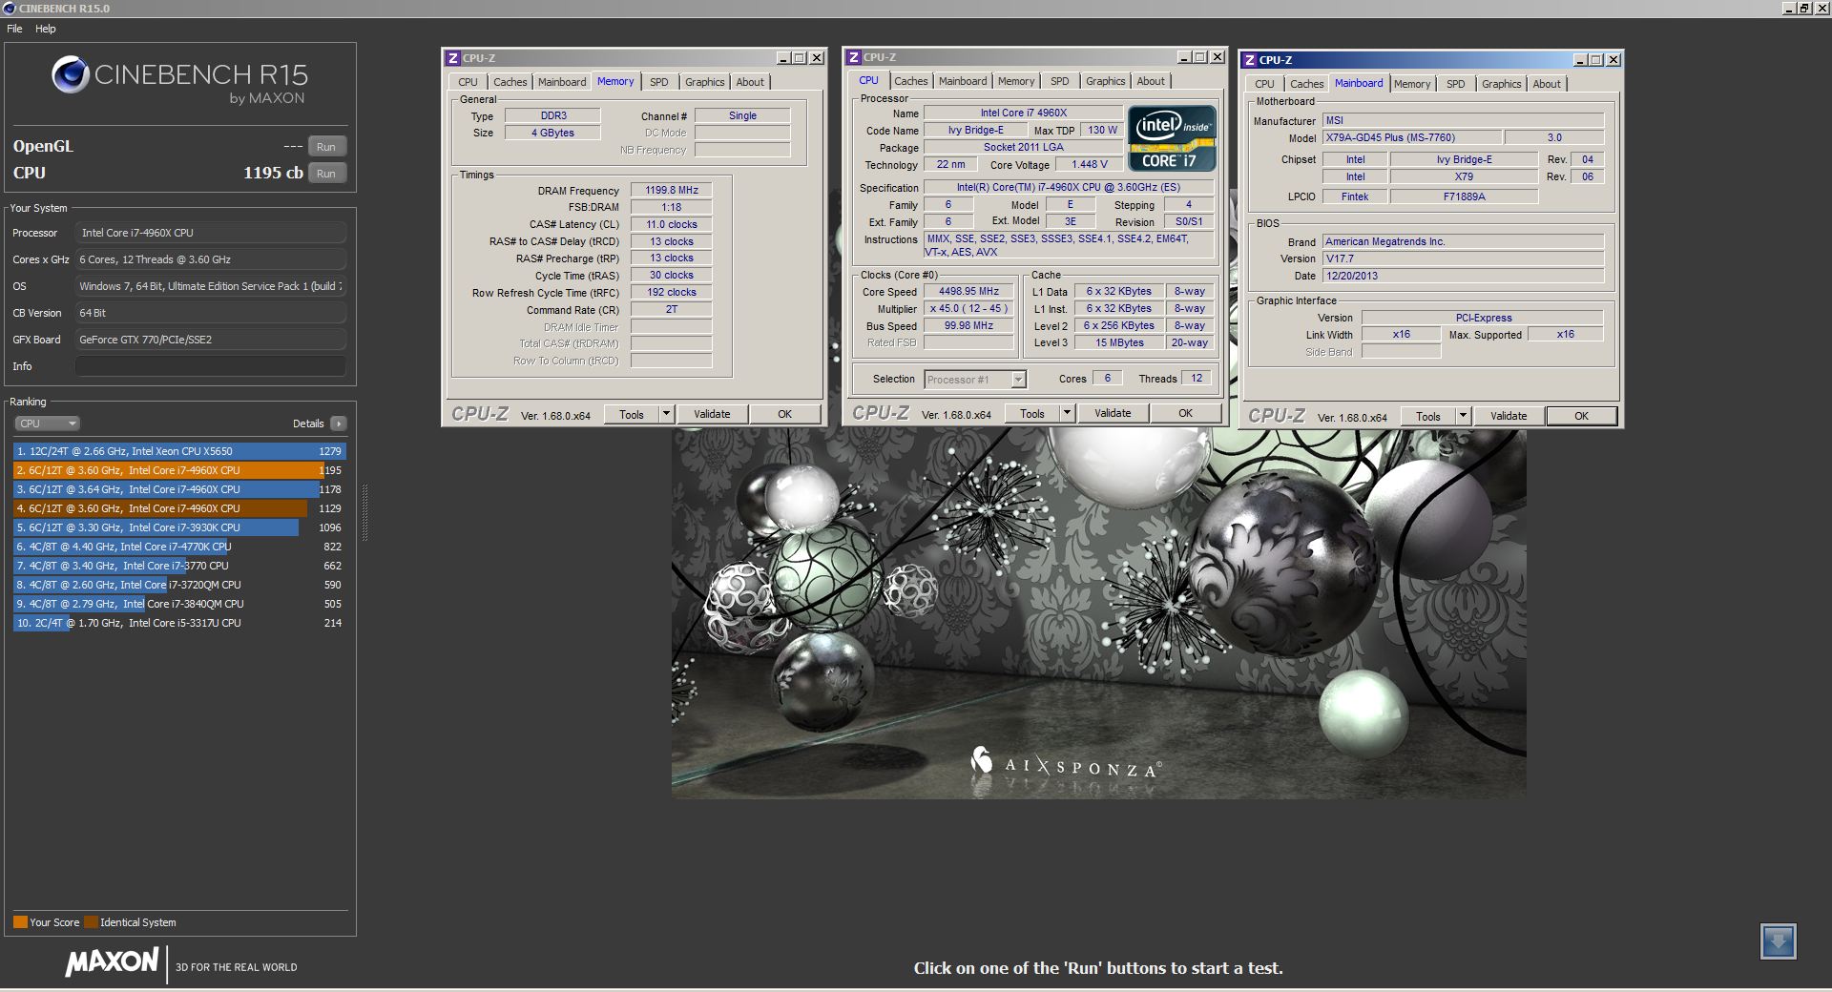Image resolution: width=1832 pixels, height=992 pixels.
Task: Open the Tools dropdown arrow in the CPU-Z Mainboard window
Action: point(1463,416)
